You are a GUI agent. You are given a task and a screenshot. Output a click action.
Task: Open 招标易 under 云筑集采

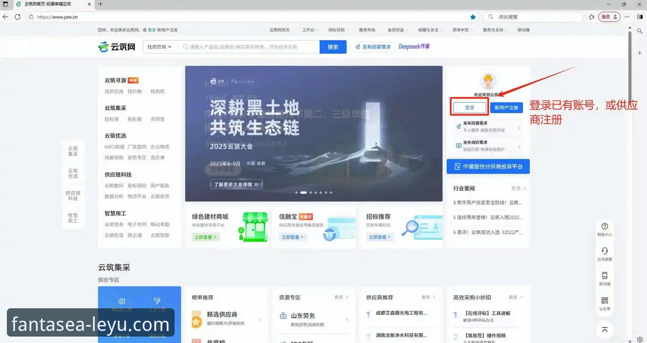pos(112,119)
